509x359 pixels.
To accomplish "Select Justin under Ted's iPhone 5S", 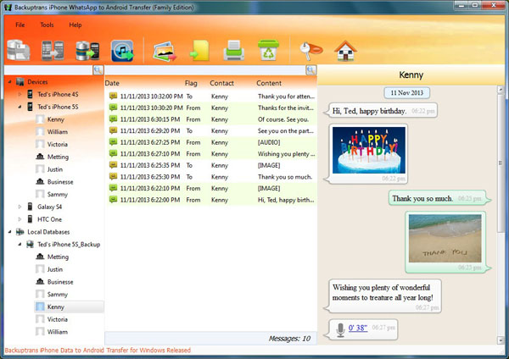I will click(x=55, y=169).
